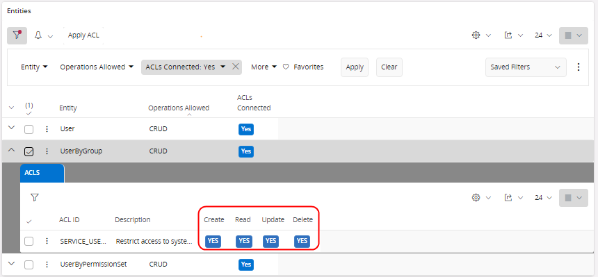This screenshot has width=598, height=277.
Task: Sort by Description column header
Action: click(x=133, y=220)
